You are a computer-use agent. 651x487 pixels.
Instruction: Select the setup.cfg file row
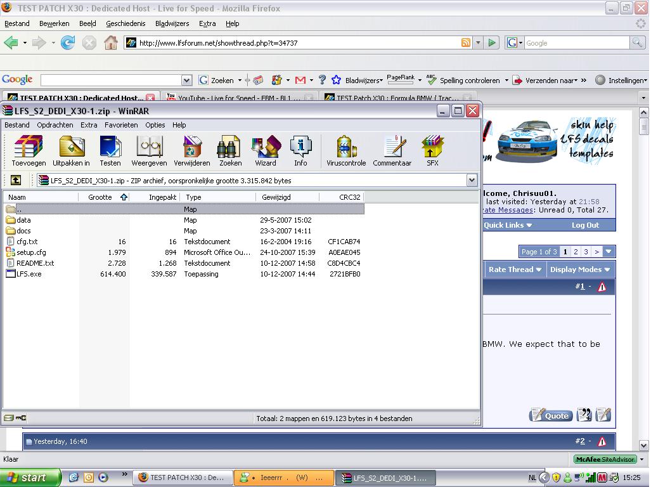(x=183, y=252)
